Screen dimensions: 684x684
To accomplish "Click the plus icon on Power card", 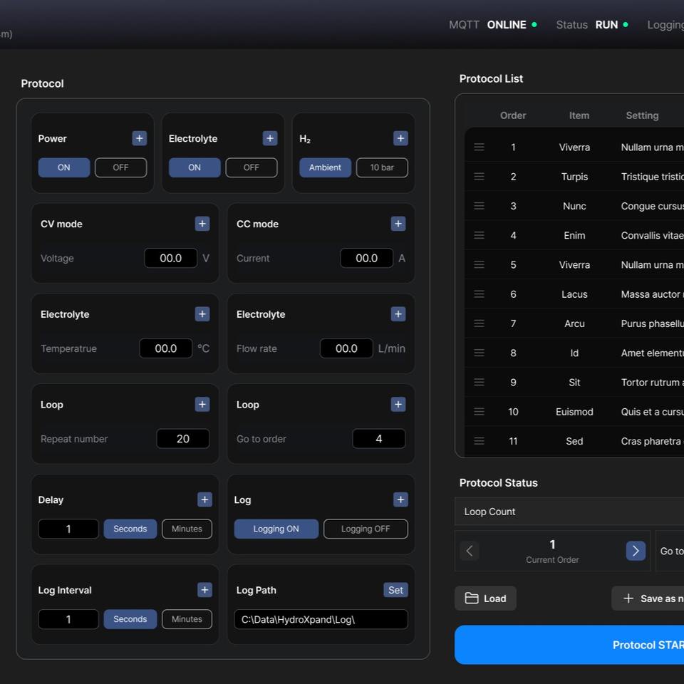I will (x=139, y=138).
